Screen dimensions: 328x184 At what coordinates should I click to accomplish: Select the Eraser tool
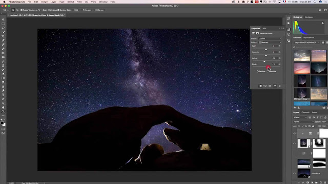(x=3, y=74)
